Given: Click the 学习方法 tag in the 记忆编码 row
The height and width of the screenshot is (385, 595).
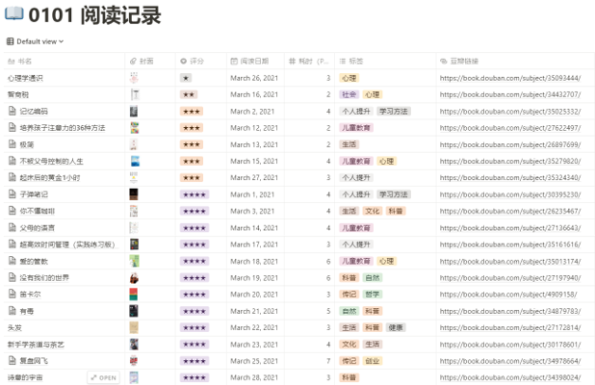Looking at the screenshot, I should (394, 111).
